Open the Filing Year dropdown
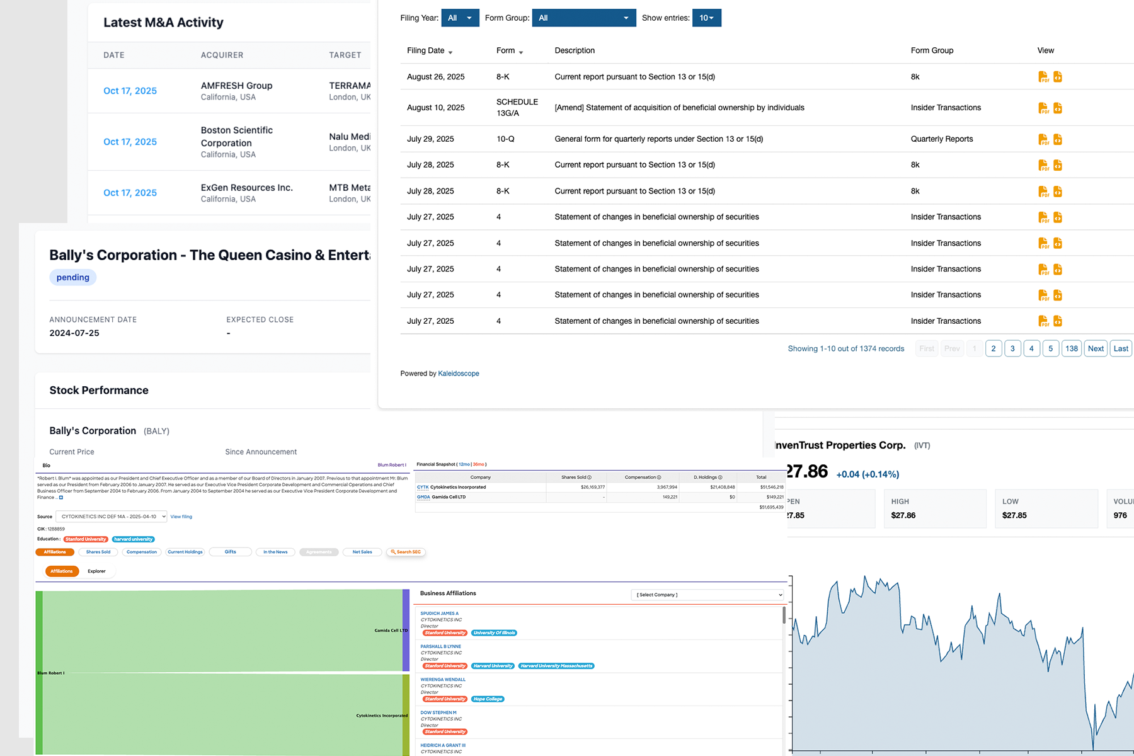This screenshot has height=756, width=1134. point(460,18)
